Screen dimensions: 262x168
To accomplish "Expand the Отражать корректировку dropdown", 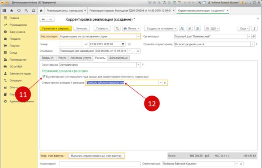I will (252, 44).
